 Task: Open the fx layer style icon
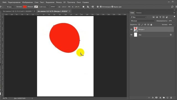coord(153,97)
